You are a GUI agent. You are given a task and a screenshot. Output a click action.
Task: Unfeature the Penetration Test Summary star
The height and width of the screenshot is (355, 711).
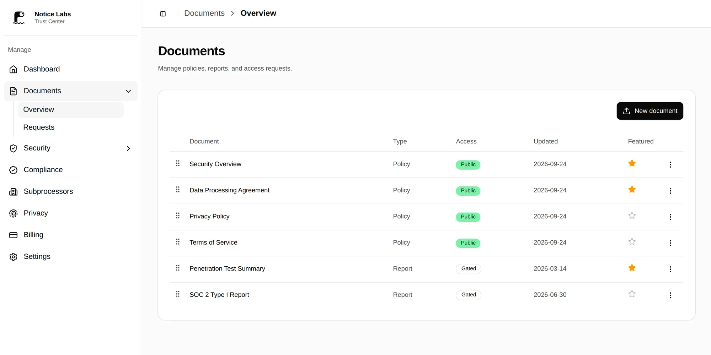632,268
